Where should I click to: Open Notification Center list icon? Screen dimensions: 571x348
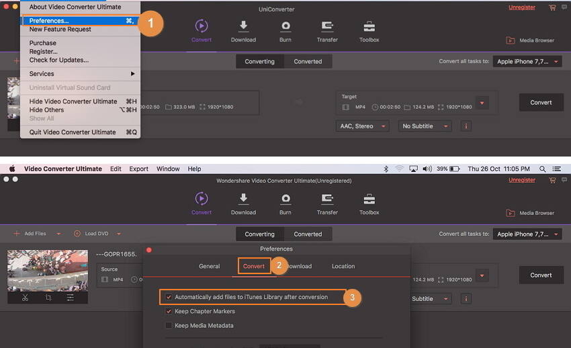(556, 169)
